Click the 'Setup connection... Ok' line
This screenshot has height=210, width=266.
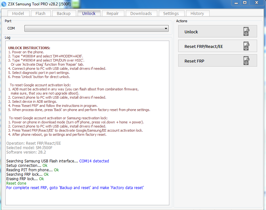pos(27,165)
